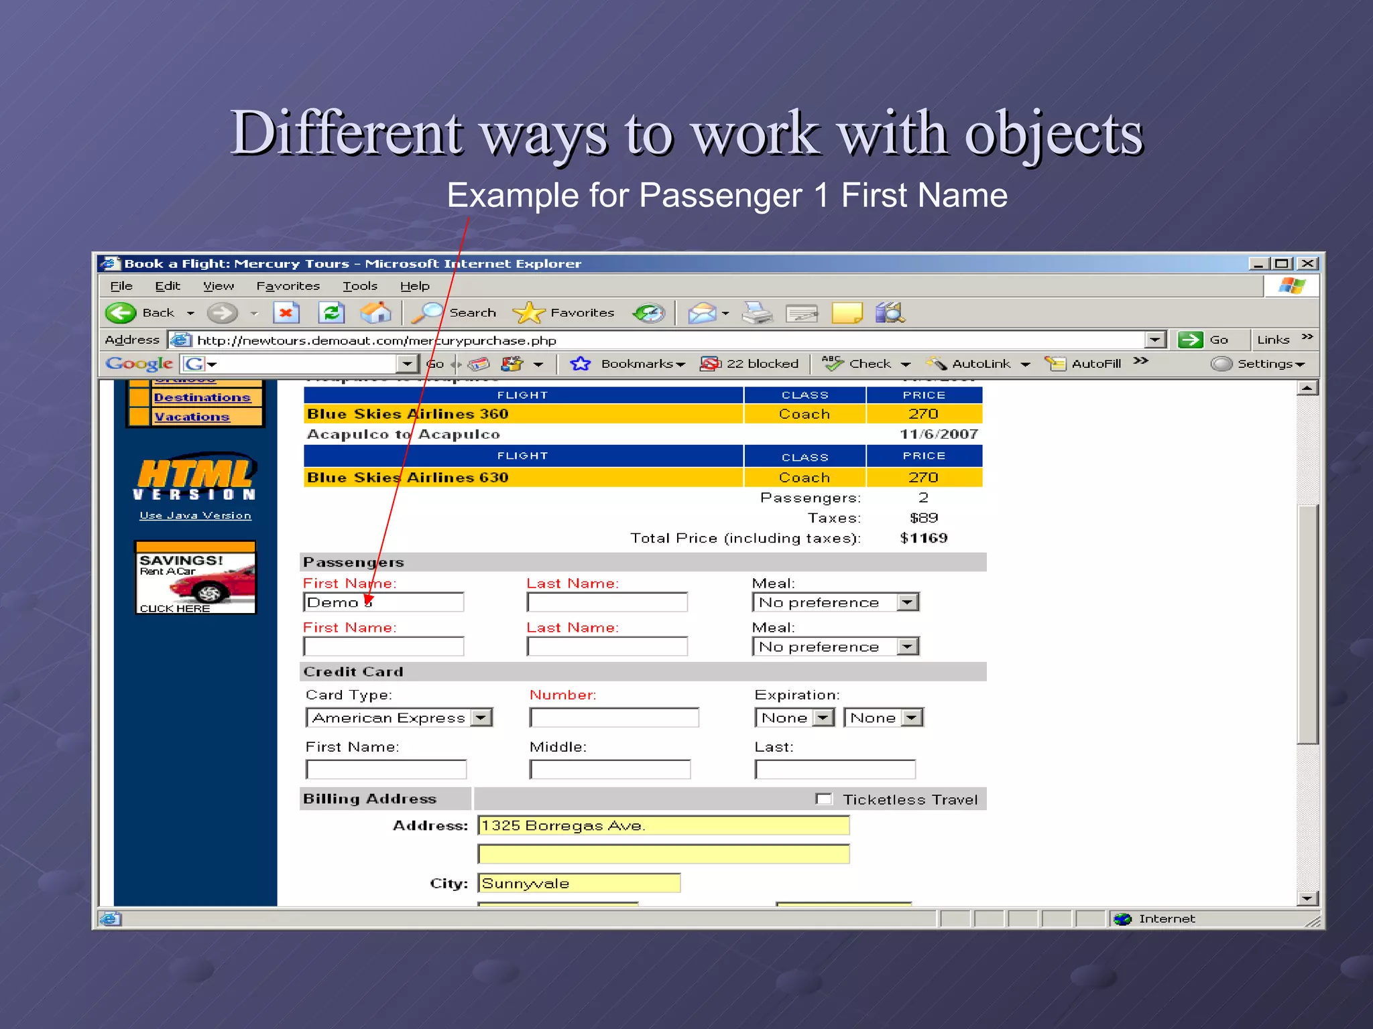The image size is (1373, 1029).
Task: Click the Use Java Version link
Action: [195, 515]
